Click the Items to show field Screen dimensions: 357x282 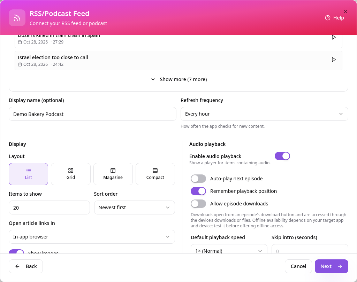coord(49,207)
